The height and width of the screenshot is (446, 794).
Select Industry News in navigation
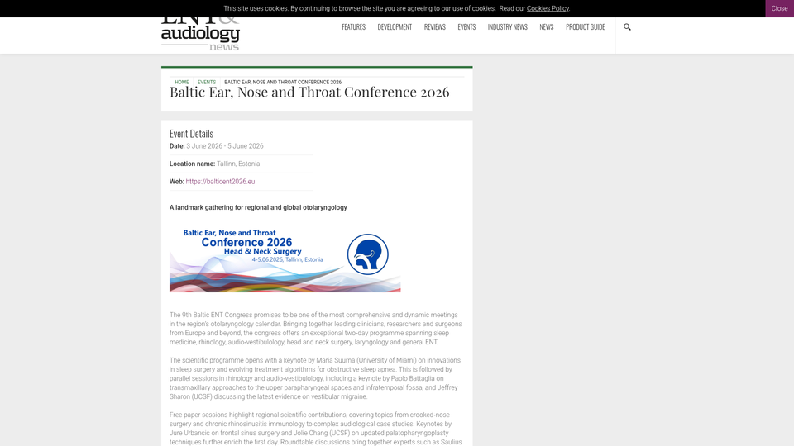pyautogui.click(x=507, y=26)
